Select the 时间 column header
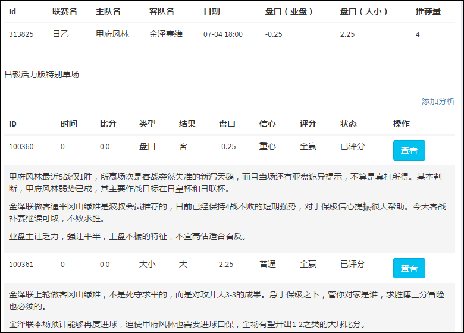464x333 pixels. point(68,124)
